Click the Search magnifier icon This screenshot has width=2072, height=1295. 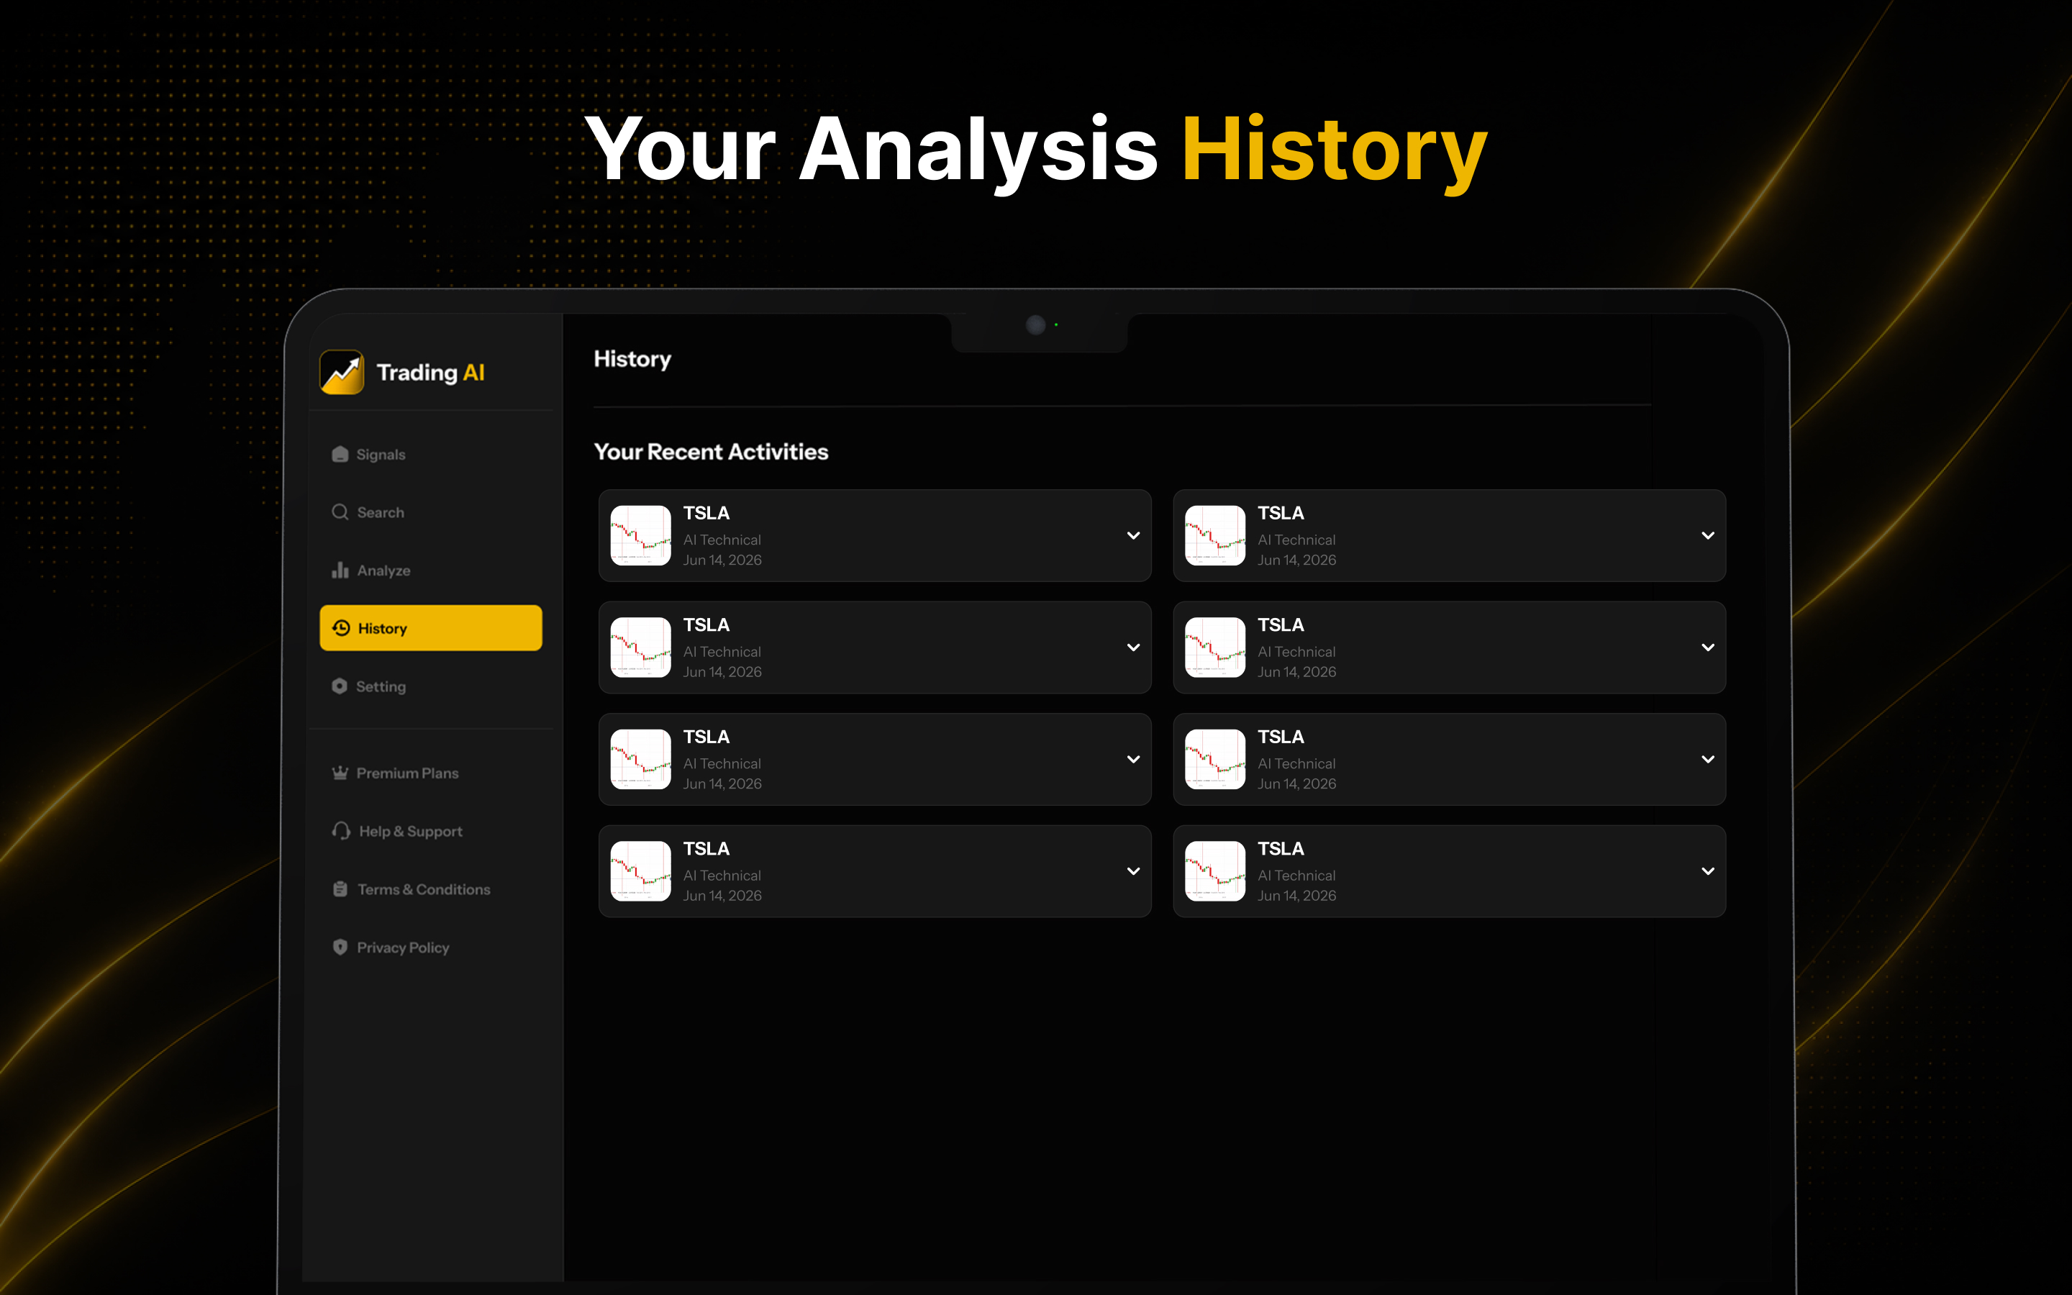point(340,512)
